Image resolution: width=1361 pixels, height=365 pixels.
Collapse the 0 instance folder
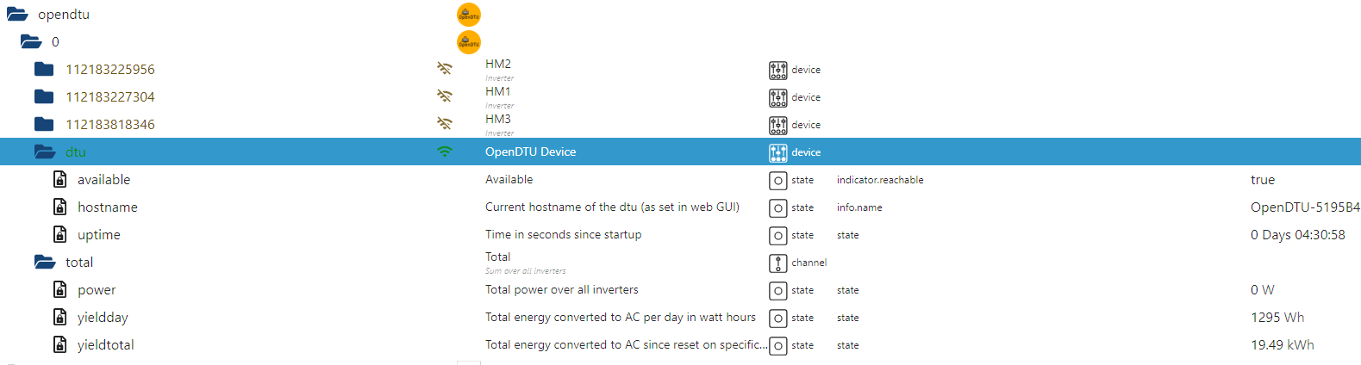[x=31, y=41]
